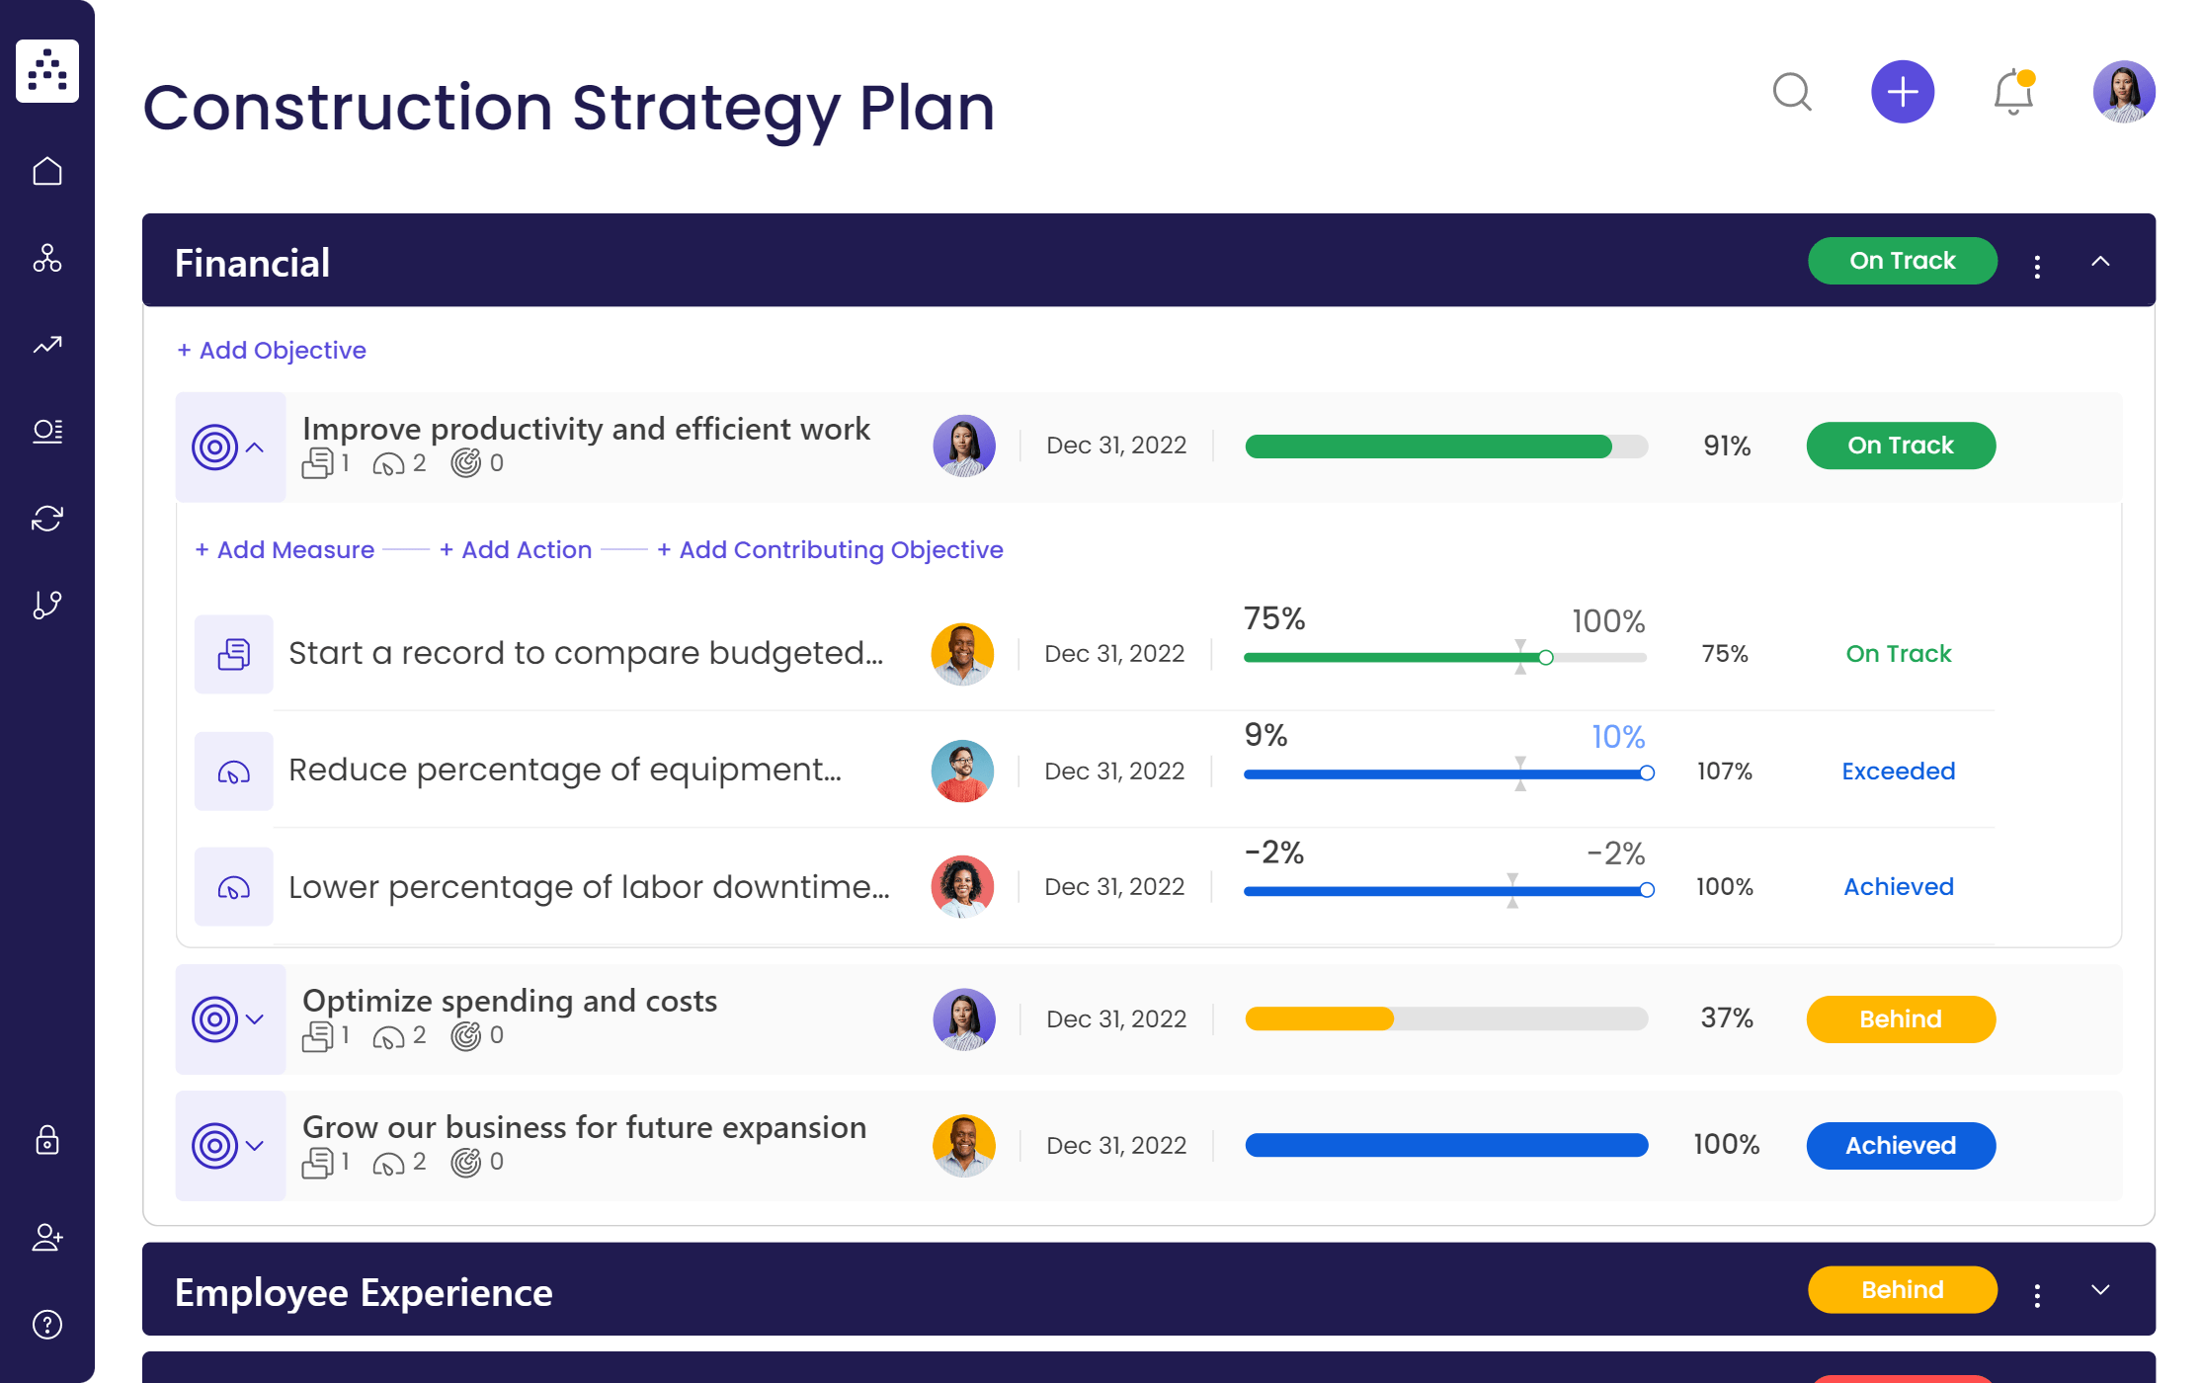This screenshot has height=1383, width=2203.
Task: Click the search magnifier icon in the header
Action: [1793, 93]
